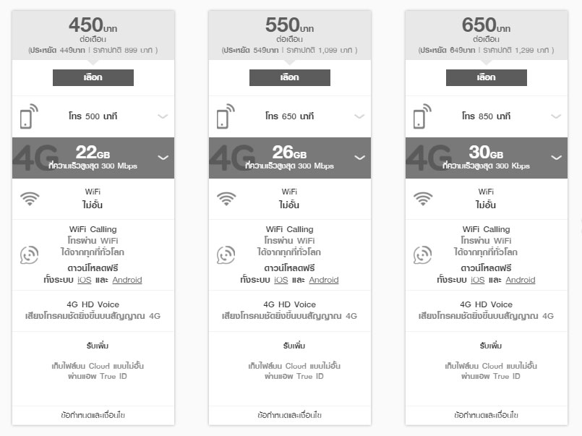582x436 pixels.
Task: Select the 650 baht plan button
Action: click(x=487, y=77)
